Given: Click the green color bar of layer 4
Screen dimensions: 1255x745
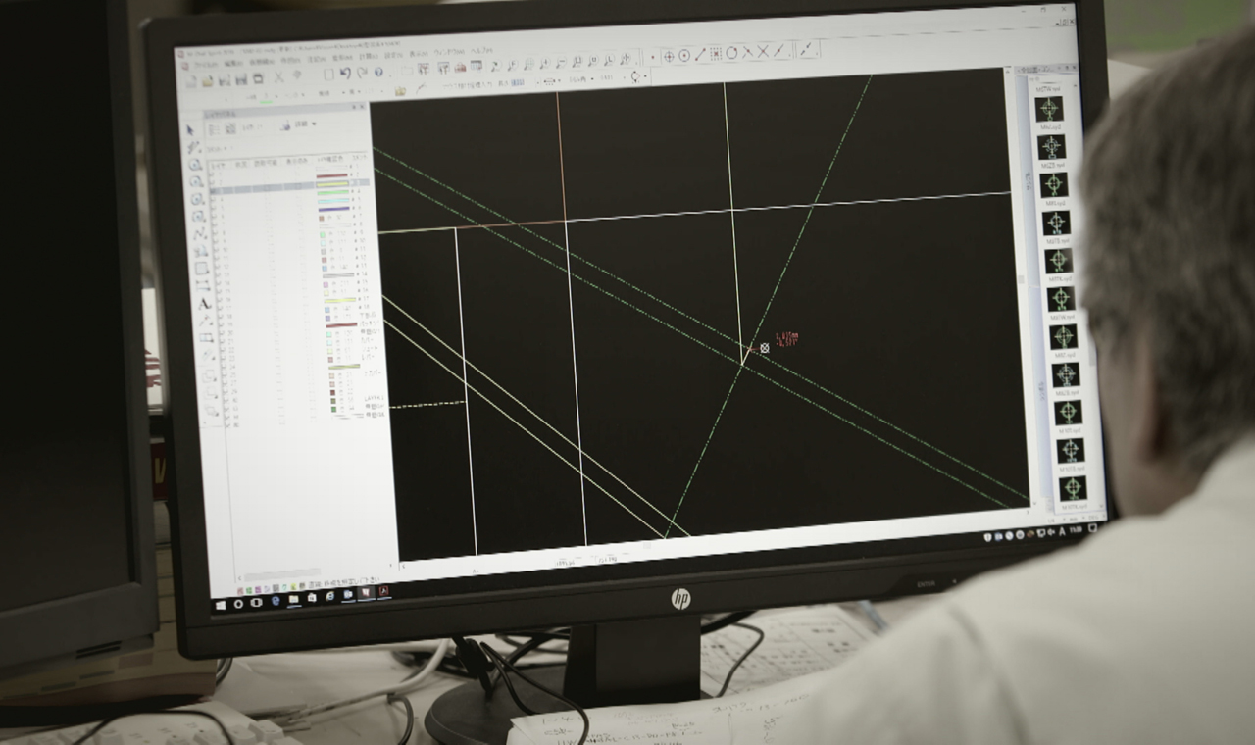Looking at the screenshot, I should (x=333, y=192).
